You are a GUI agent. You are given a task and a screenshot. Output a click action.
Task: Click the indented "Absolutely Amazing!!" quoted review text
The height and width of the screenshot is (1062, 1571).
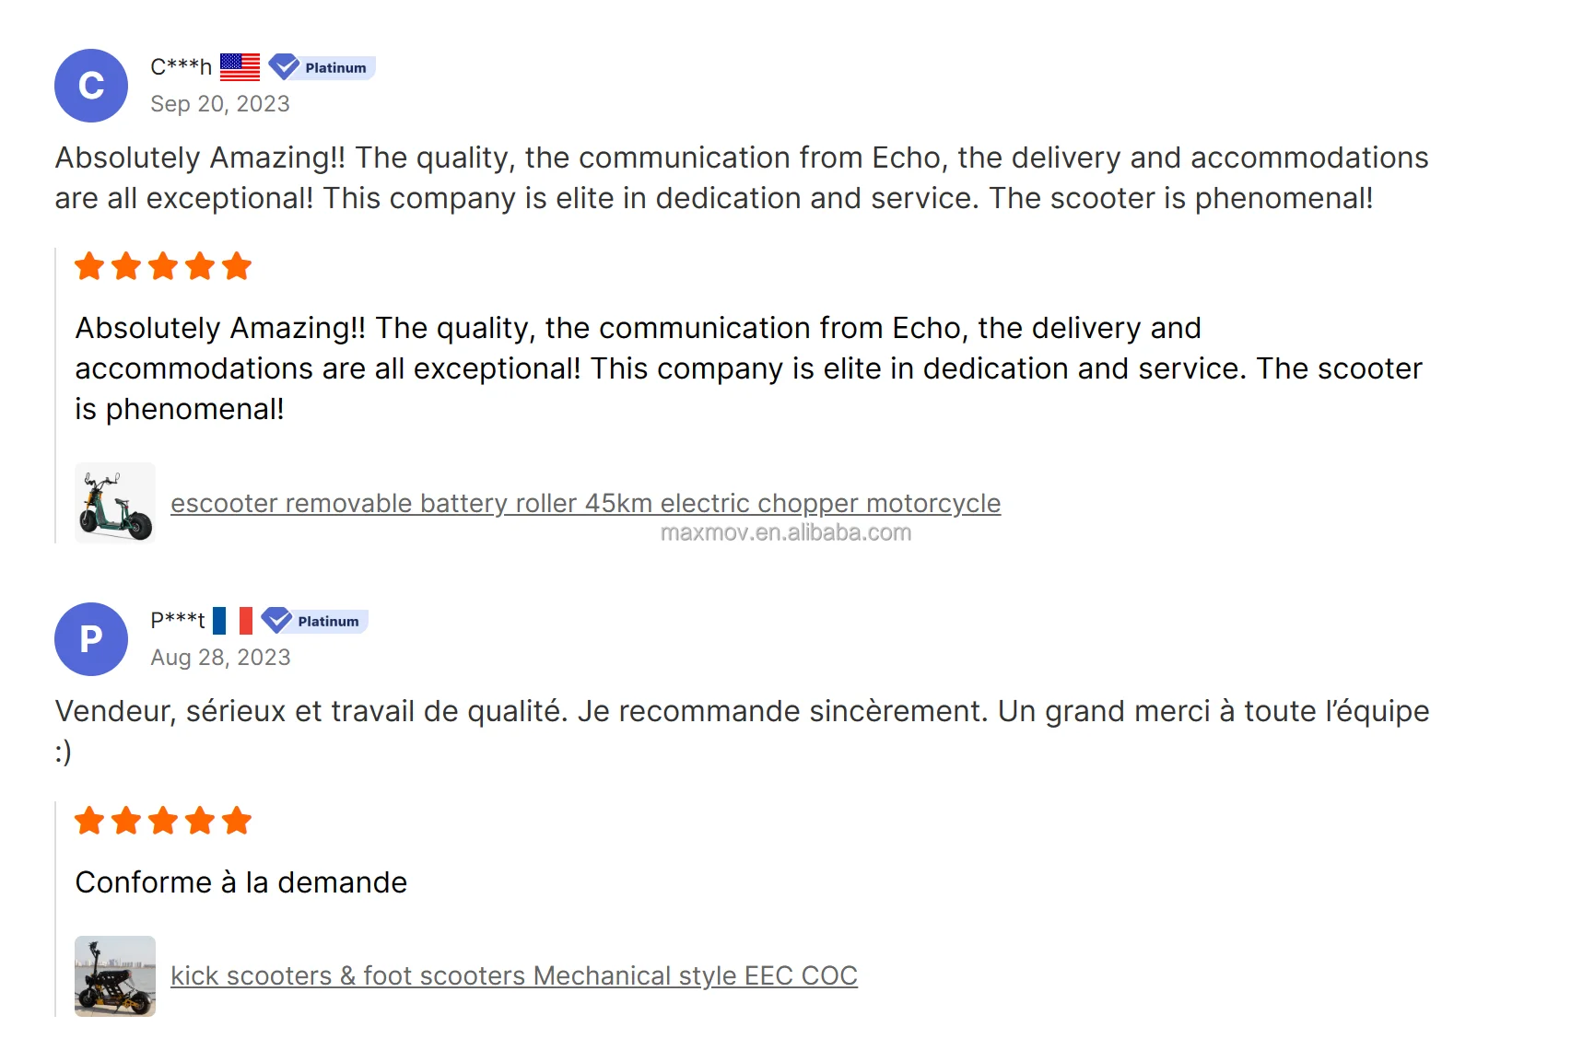click(748, 368)
